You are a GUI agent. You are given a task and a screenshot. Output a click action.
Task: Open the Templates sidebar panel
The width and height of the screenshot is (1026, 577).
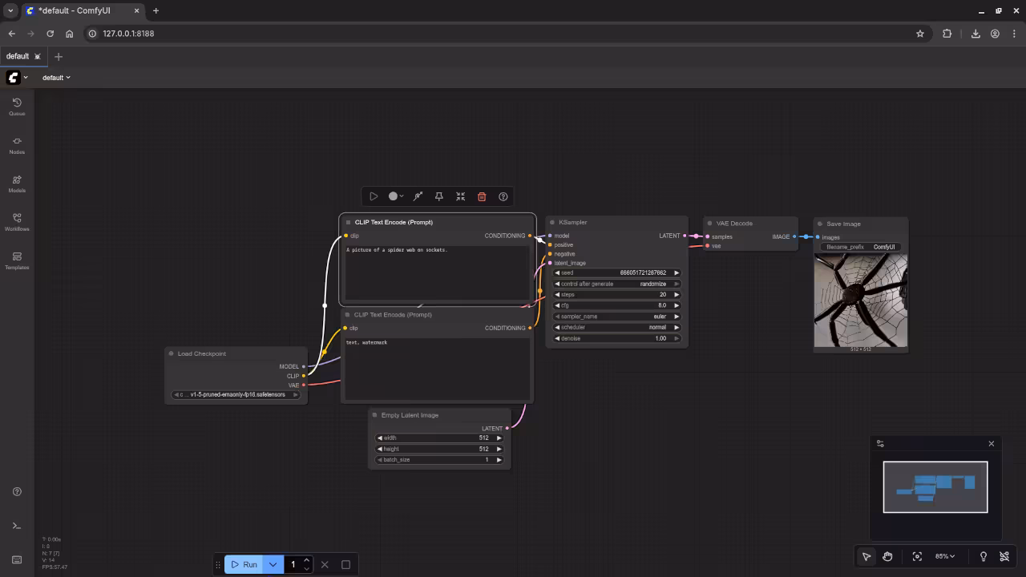click(17, 260)
